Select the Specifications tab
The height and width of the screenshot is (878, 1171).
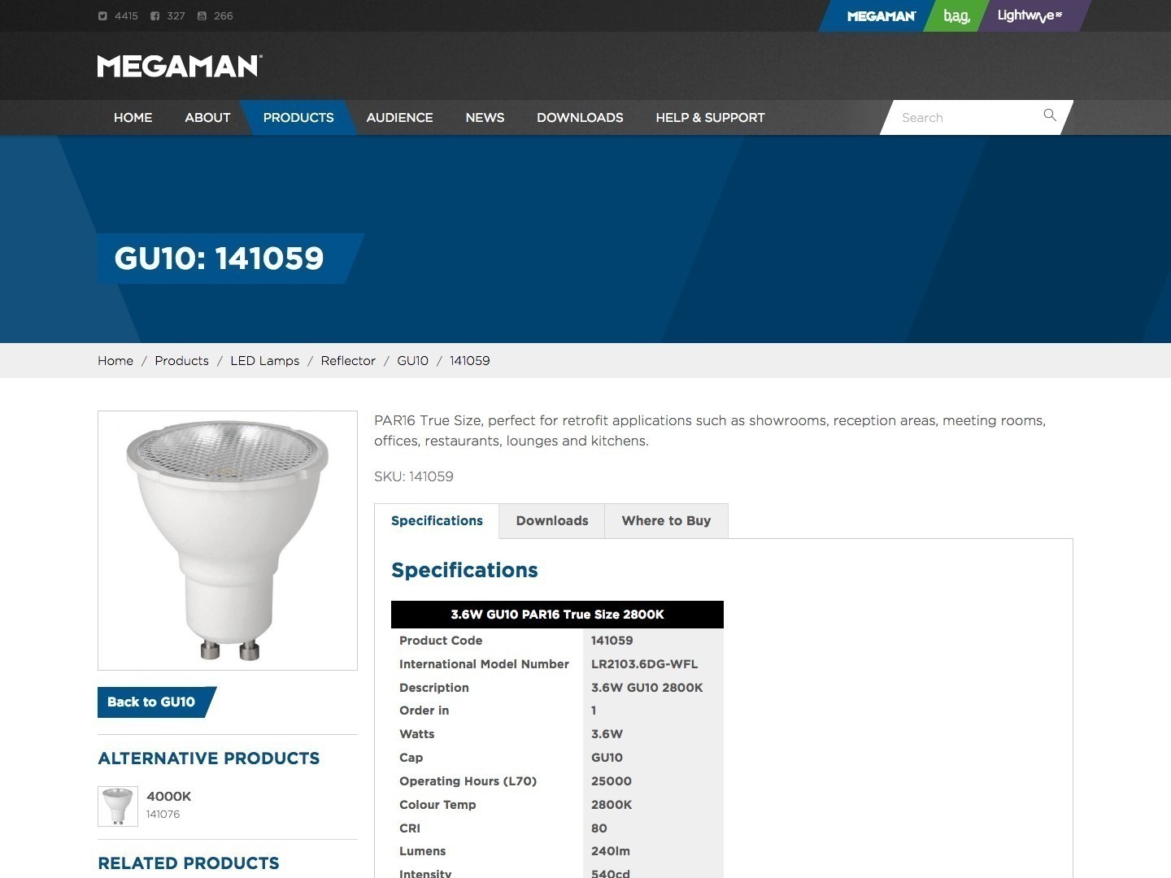pyautogui.click(x=437, y=521)
